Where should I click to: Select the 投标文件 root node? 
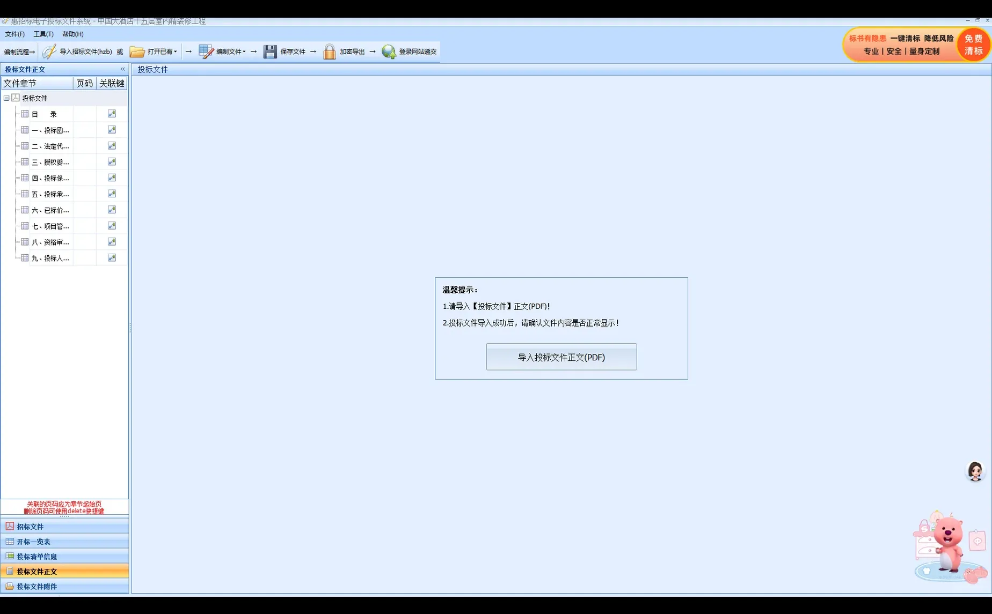(x=35, y=98)
